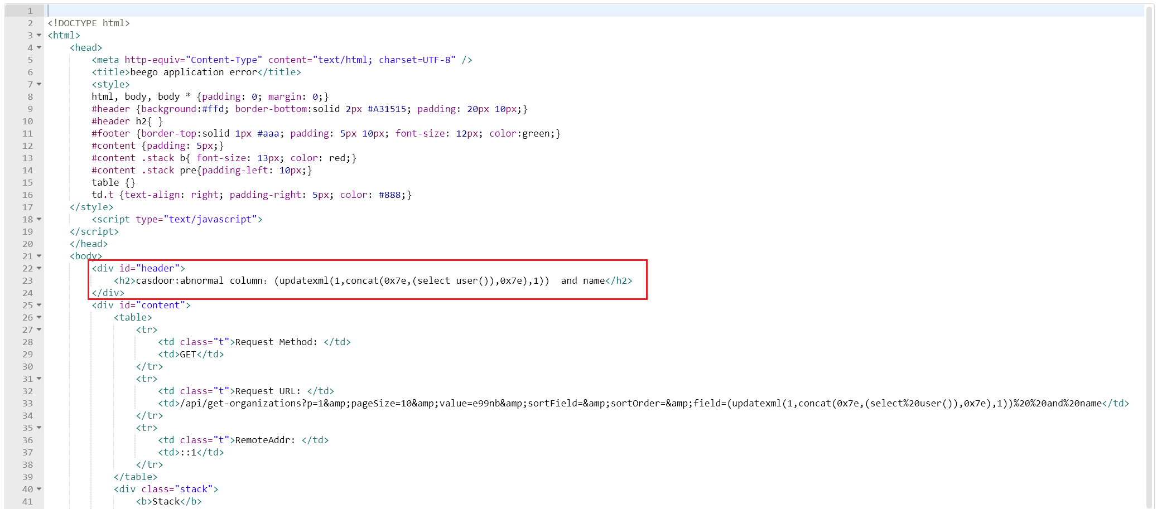Click the 'text/javascript' script type value
Image resolution: width=1157 pixels, height=509 pixels.
213,219
